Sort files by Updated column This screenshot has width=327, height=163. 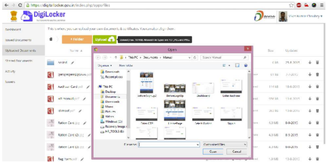291,51
